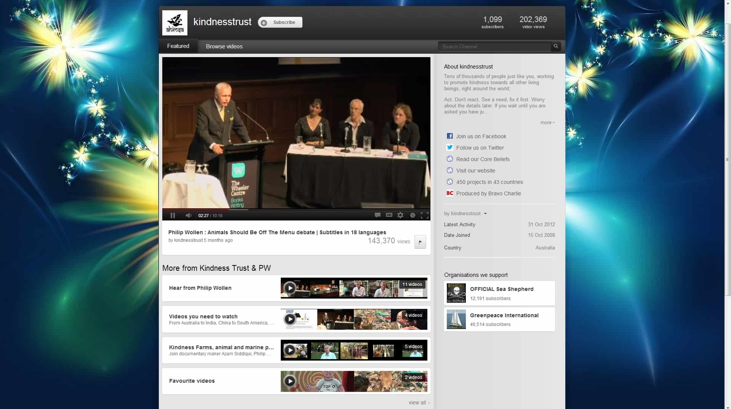
Task: Click the kindnesstrust channel name heading
Action: click(x=222, y=22)
